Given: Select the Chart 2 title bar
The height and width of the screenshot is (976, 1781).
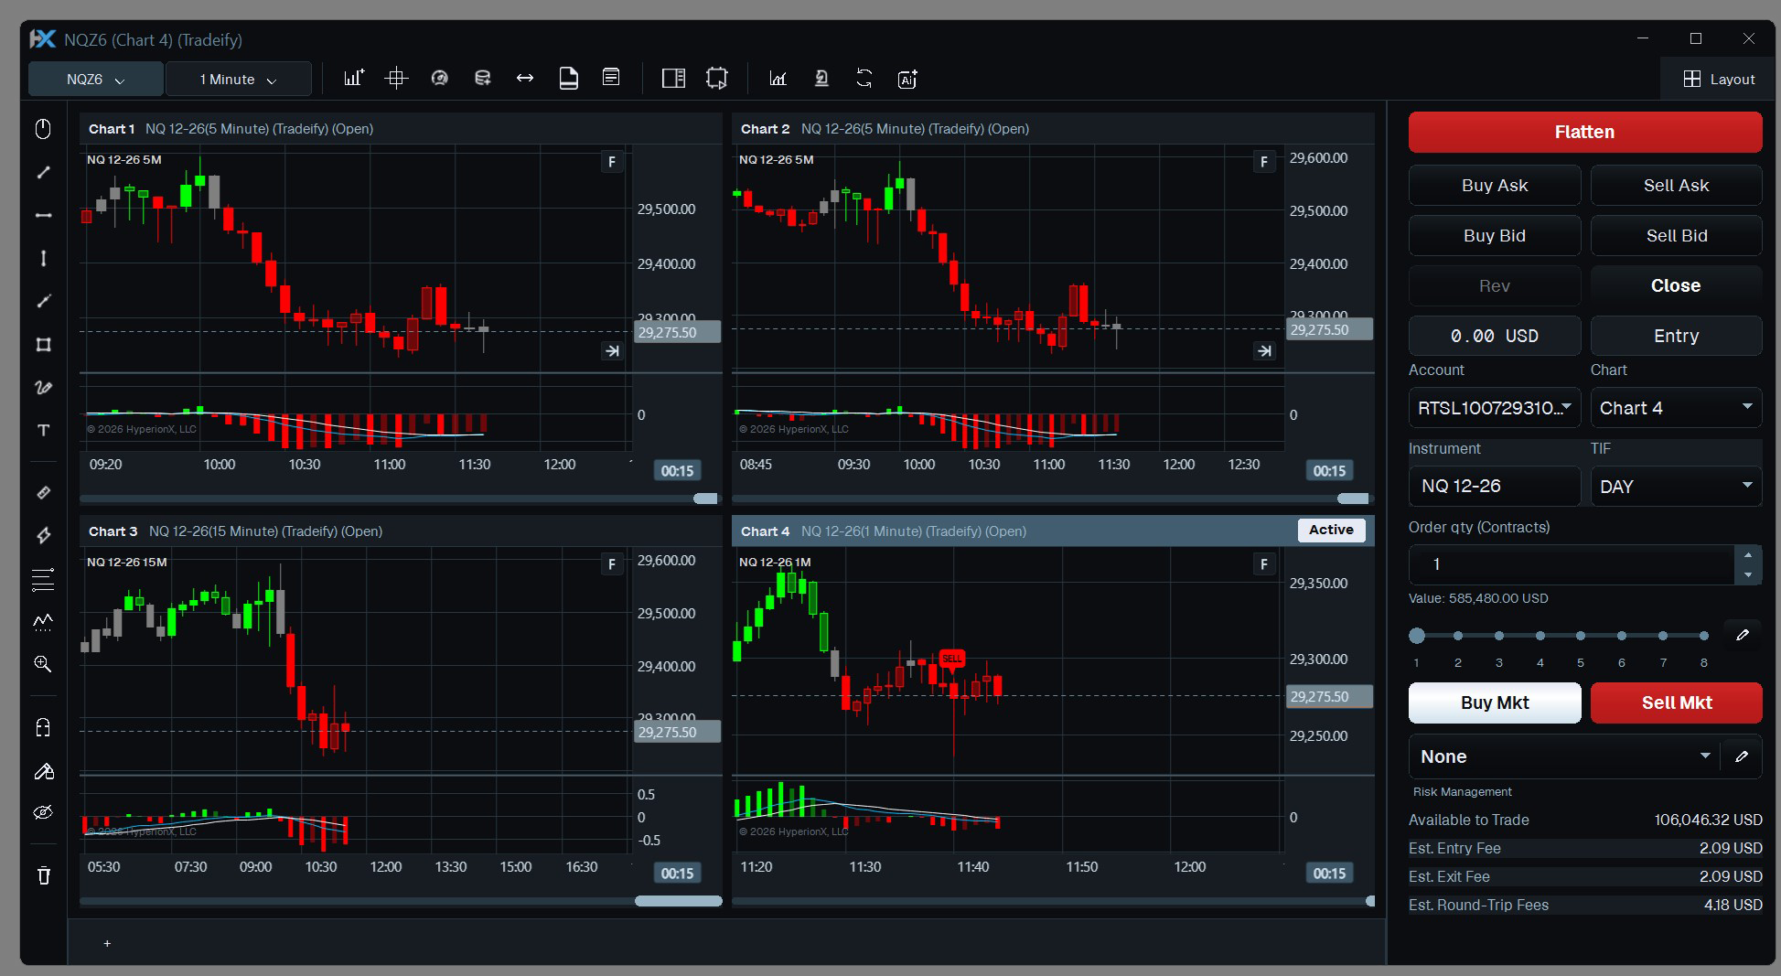Looking at the screenshot, I should point(1053,129).
